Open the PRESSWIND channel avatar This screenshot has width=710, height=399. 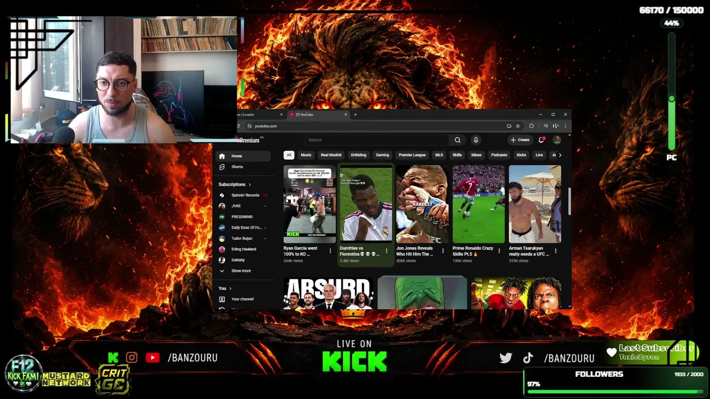pyautogui.click(x=222, y=217)
